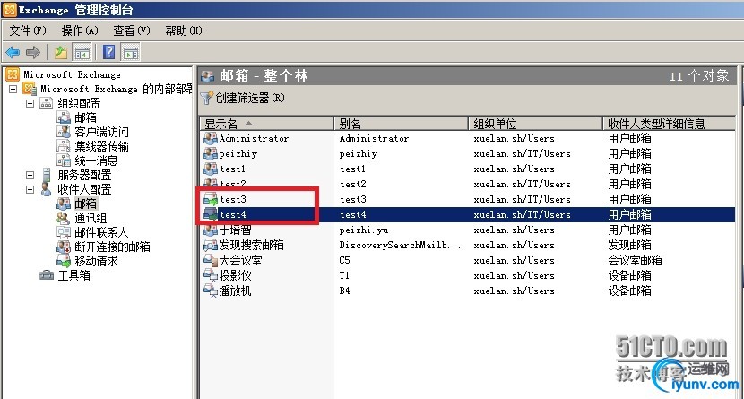Viewport: 744px width, 399px height.
Task: Click the test4 mailbox icon
Action: (x=210, y=214)
